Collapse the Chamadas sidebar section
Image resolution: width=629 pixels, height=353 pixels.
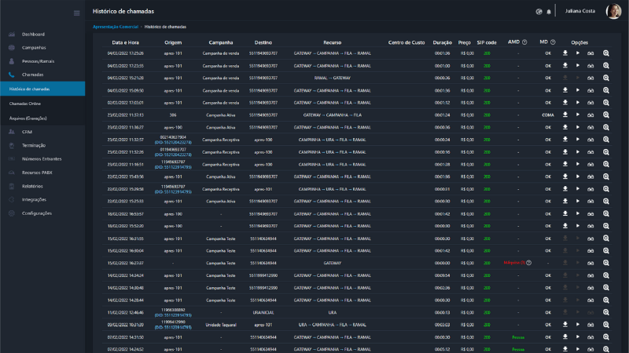click(32, 75)
